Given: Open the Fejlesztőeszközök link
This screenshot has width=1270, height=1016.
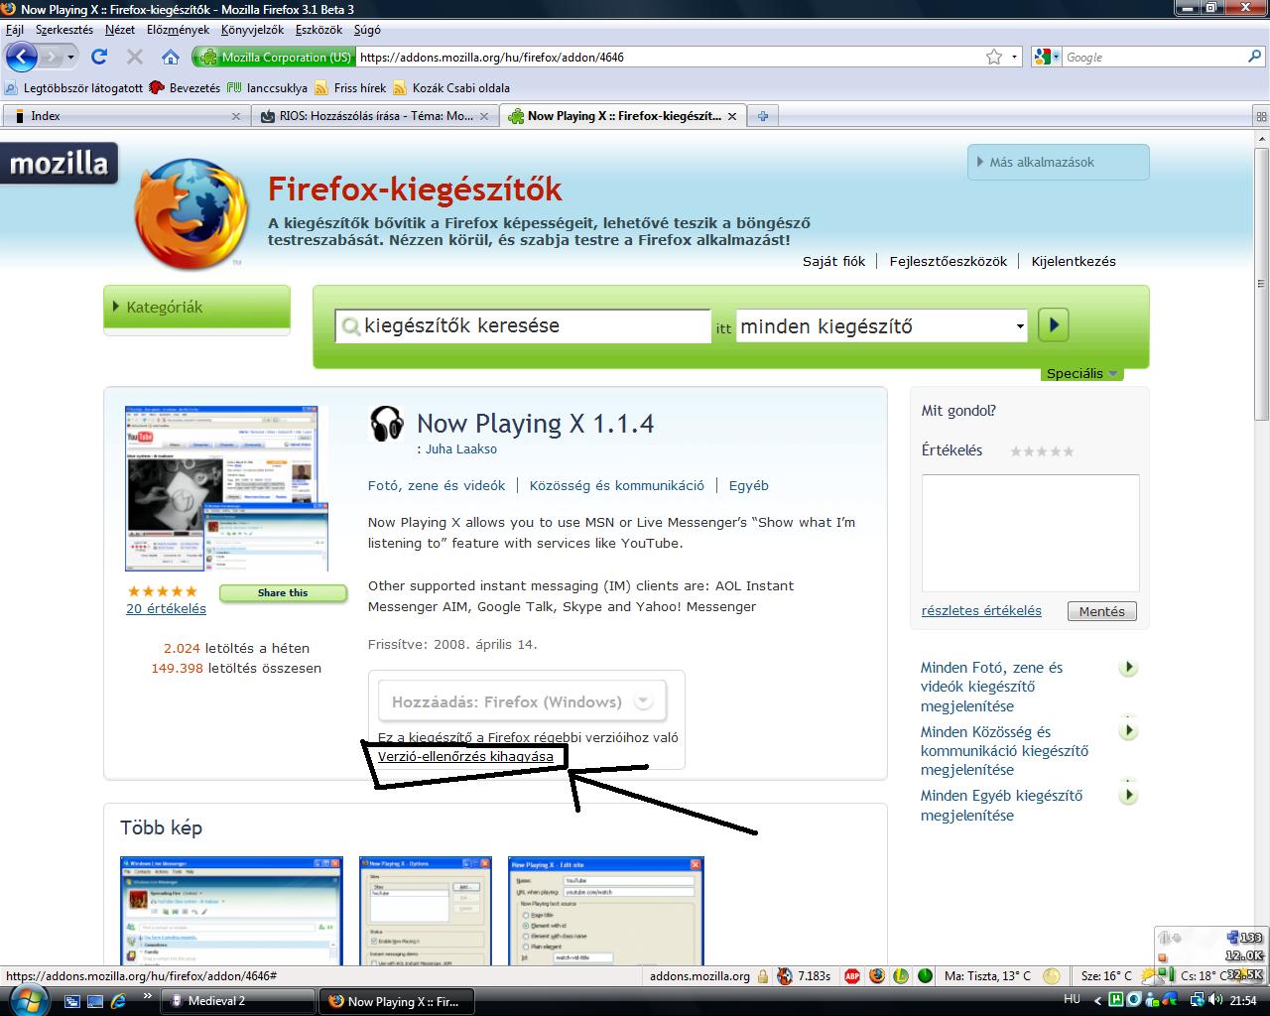Looking at the screenshot, I should point(948,261).
